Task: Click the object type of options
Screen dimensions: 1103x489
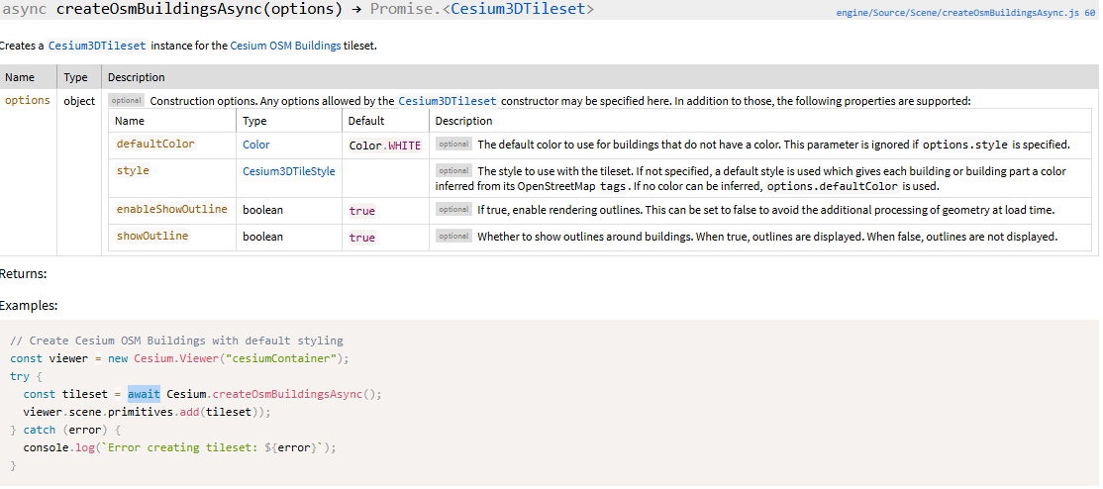Action: point(79,101)
